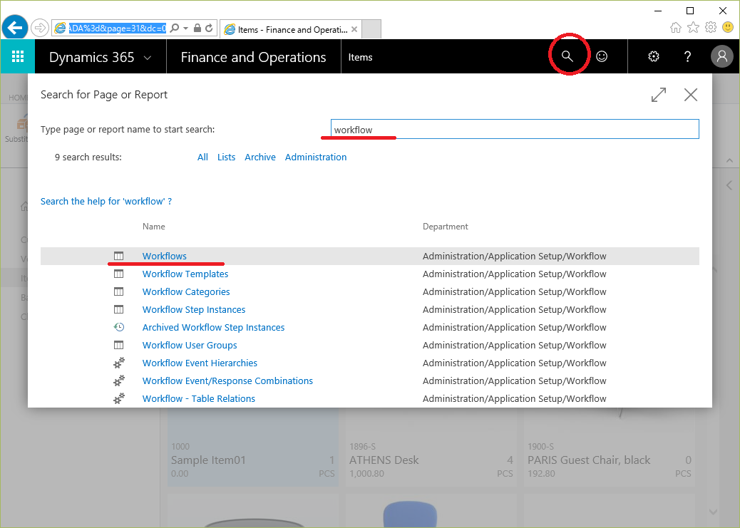Open the user profile avatar

pos(722,56)
